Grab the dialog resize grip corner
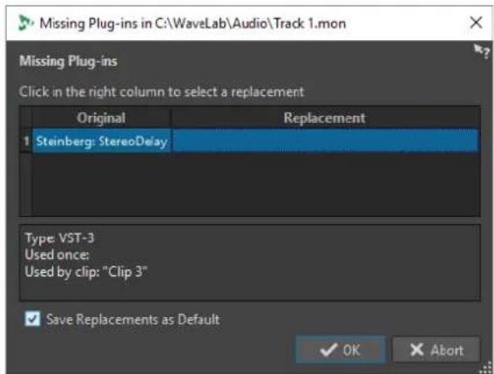This screenshot has height=374, width=494. click(485, 368)
